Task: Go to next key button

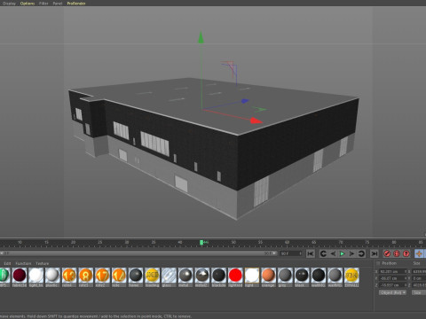Action: [361, 253]
